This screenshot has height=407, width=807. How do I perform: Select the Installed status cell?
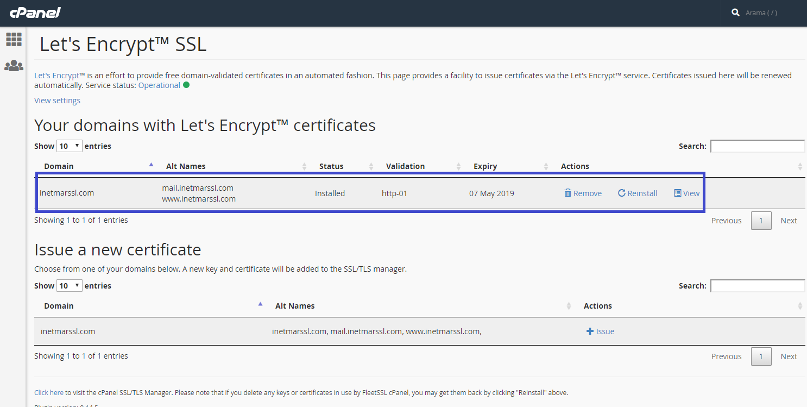pyautogui.click(x=330, y=193)
